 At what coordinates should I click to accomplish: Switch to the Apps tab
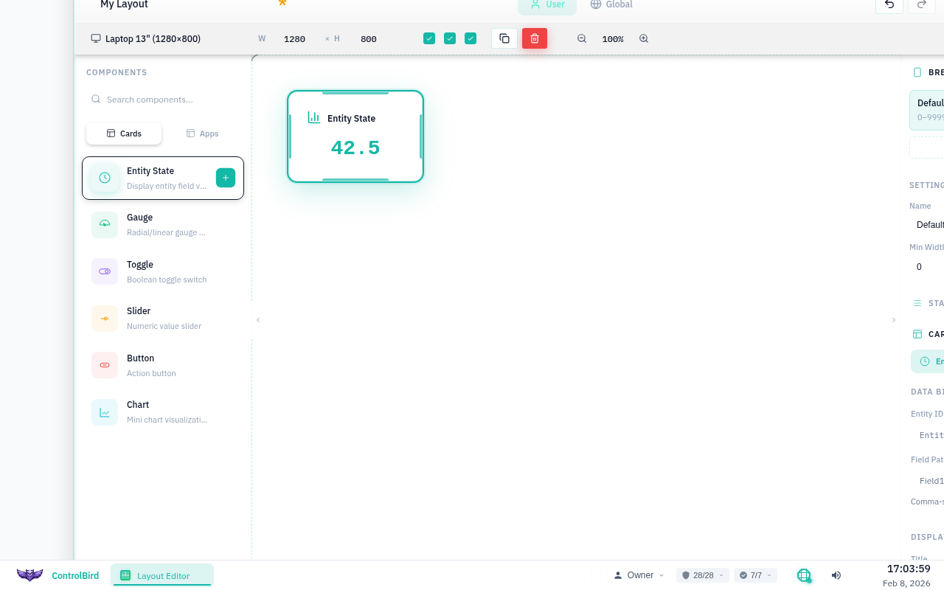pos(202,133)
